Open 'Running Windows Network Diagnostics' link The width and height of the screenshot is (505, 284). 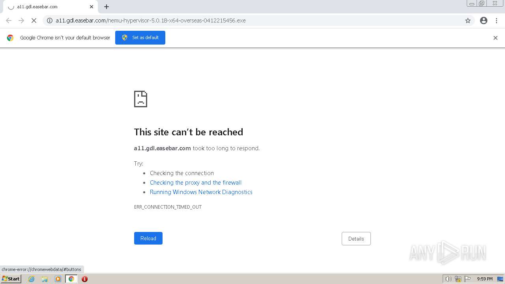click(201, 192)
